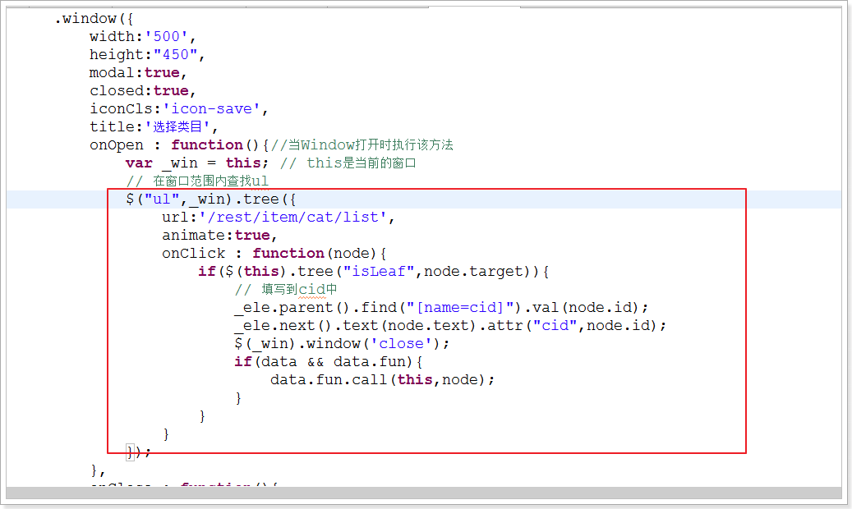Click the onClick : function(node){ line
The height and width of the screenshot is (509, 852).
tap(274, 253)
